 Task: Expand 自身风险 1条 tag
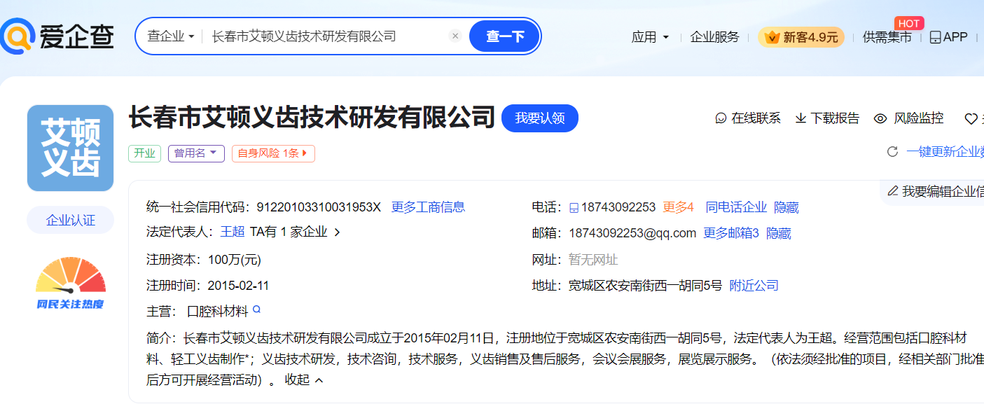[x=273, y=153]
